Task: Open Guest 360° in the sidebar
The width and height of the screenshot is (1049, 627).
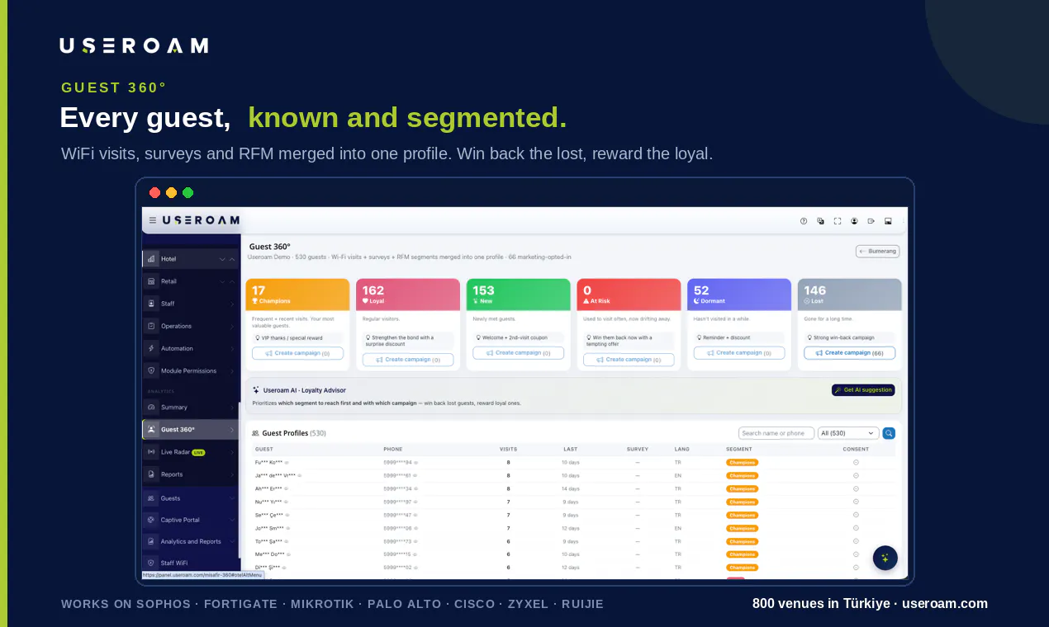Action: (x=190, y=430)
